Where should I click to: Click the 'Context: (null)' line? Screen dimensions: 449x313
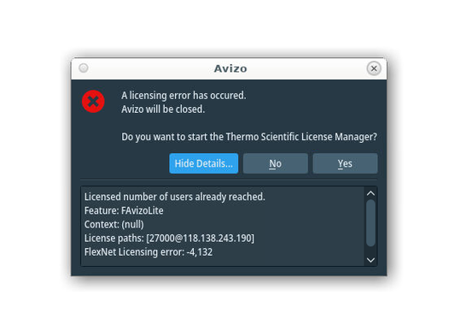(x=114, y=224)
